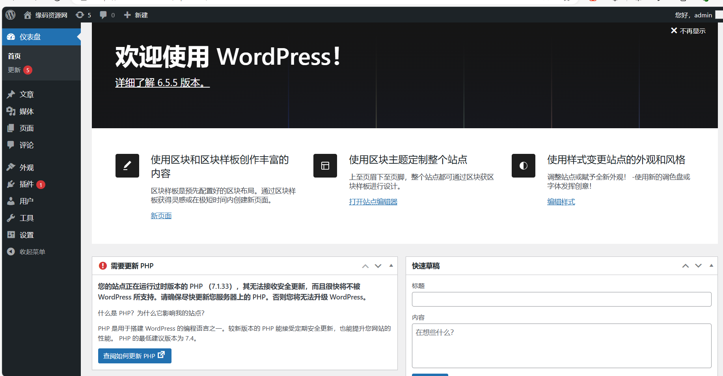This screenshot has width=723, height=376.
Task: Click heading 使用样式变更站点的外观和风格
Action: (x=616, y=160)
